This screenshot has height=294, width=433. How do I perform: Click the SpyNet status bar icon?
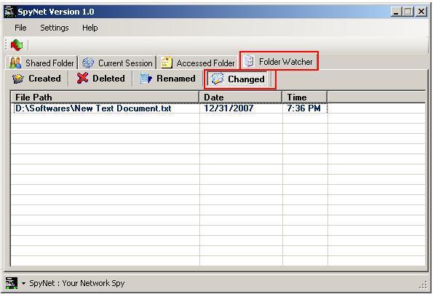coord(12,283)
